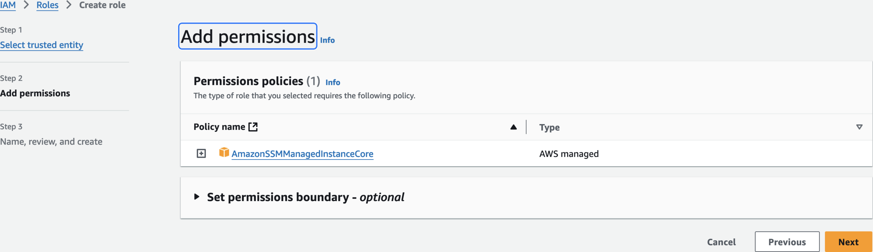Image resolution: width=873 pixels, height=252 pixels.
Task: Click the external link icon beside Policy name
Action: point(253,127)
